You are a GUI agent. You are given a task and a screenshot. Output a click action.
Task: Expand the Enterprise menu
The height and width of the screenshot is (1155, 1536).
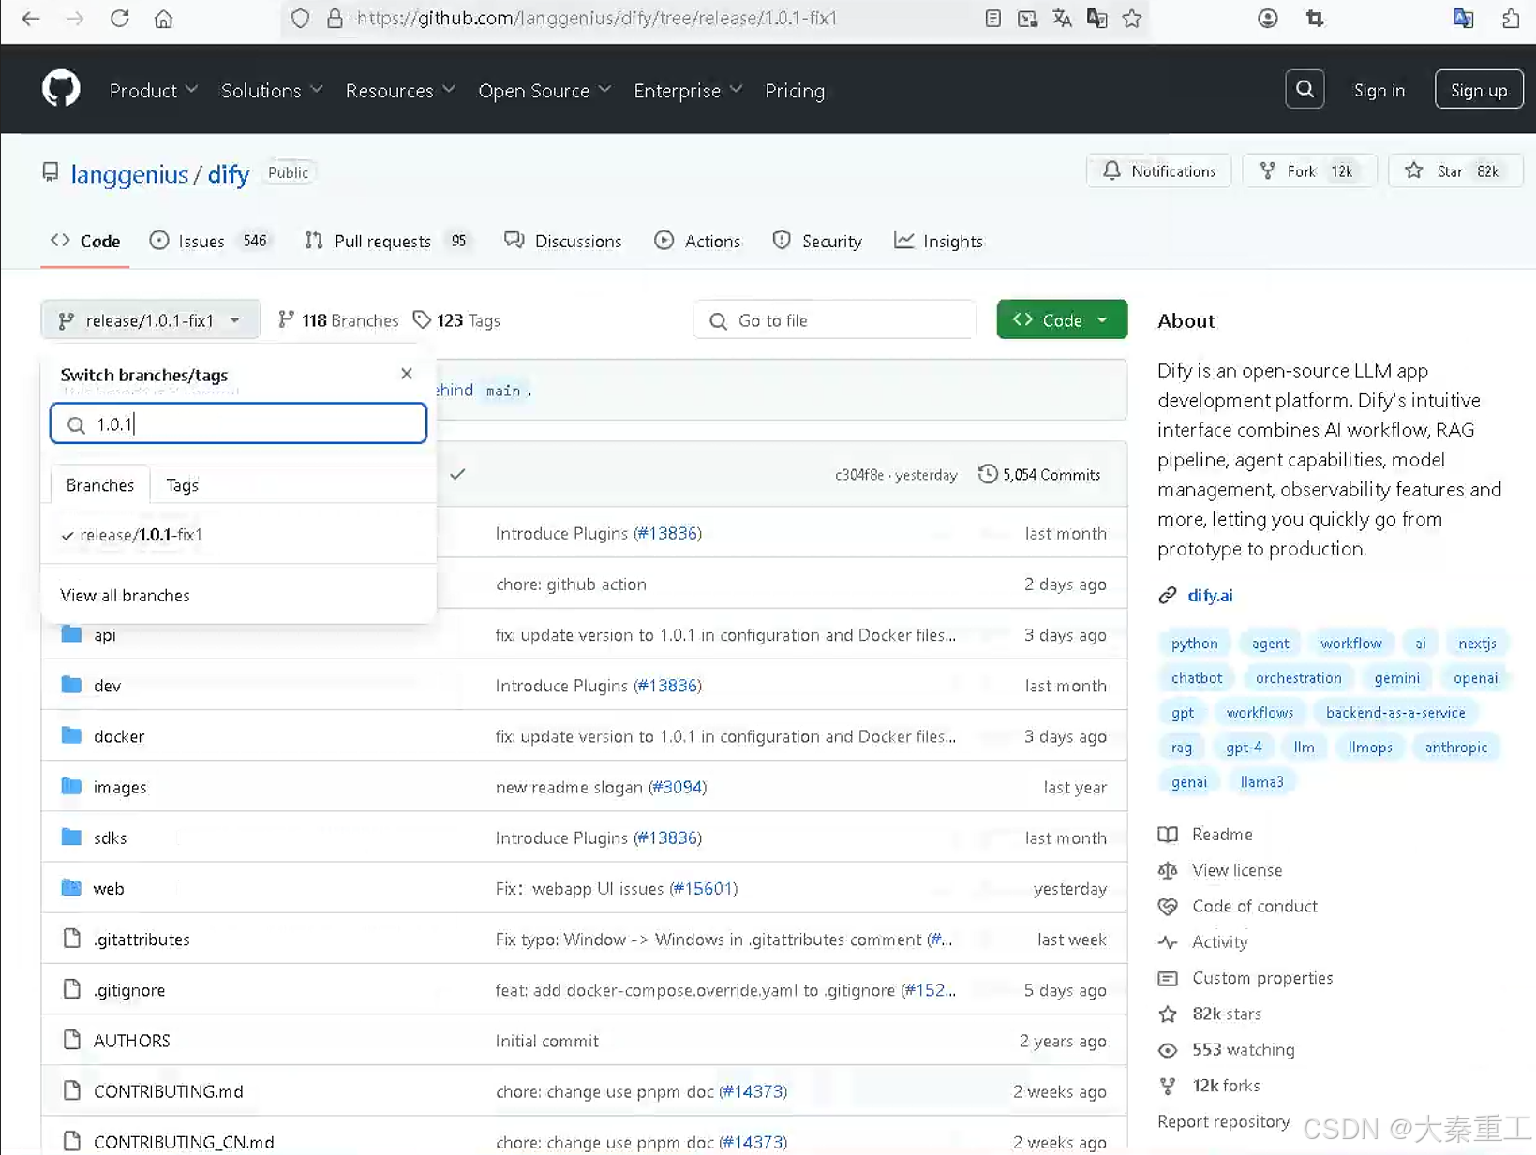(688, 91)
